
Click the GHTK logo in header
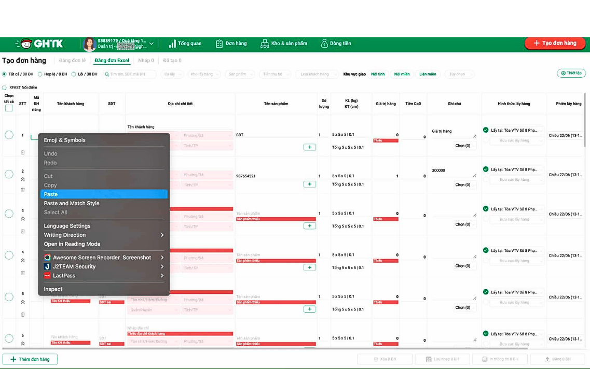click(39, 44)
